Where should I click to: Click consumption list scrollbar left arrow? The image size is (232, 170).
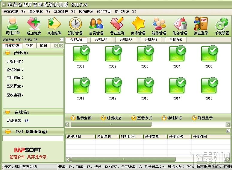pos(68,159)
